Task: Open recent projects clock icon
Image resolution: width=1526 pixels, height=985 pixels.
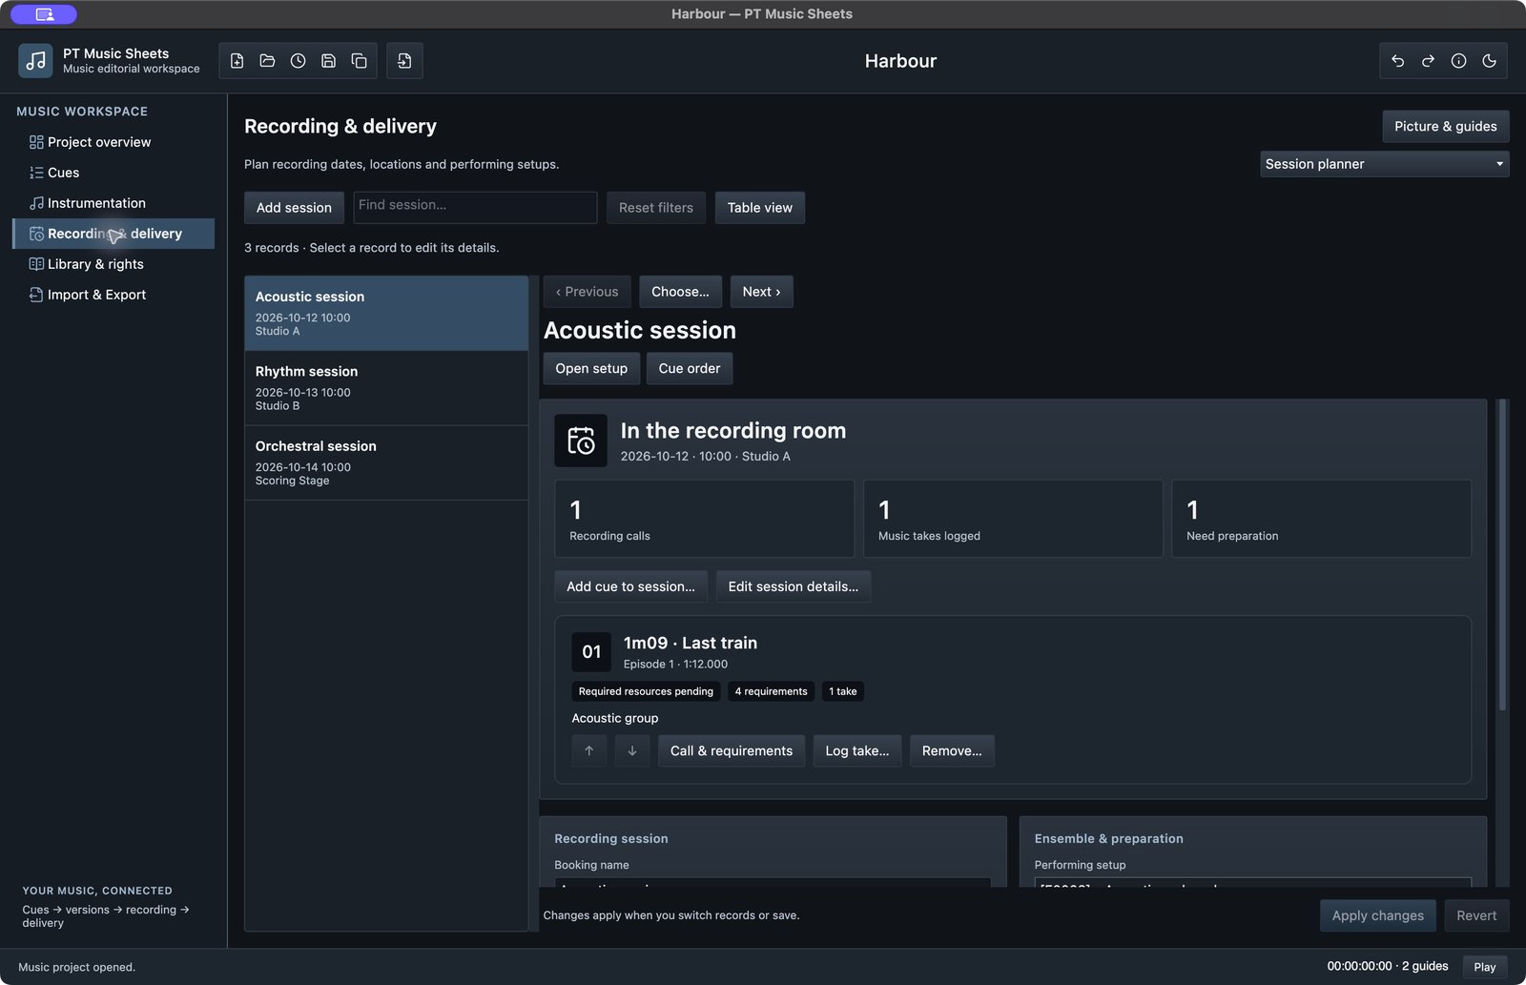Action: click(x=299, y=61)
